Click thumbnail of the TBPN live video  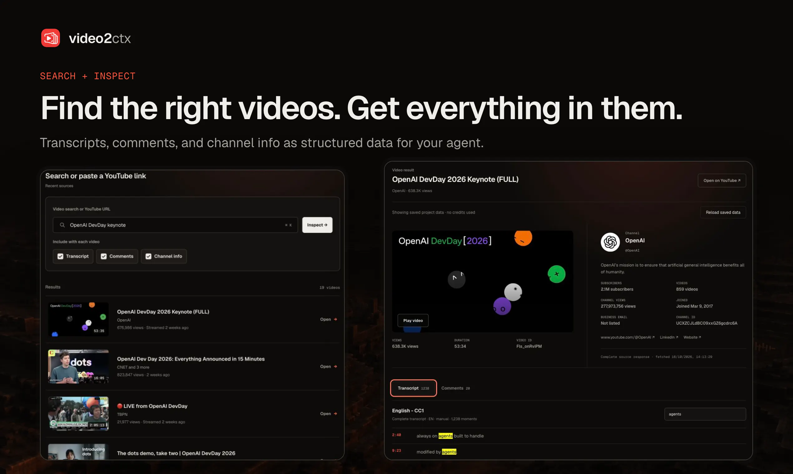point(78,414)
